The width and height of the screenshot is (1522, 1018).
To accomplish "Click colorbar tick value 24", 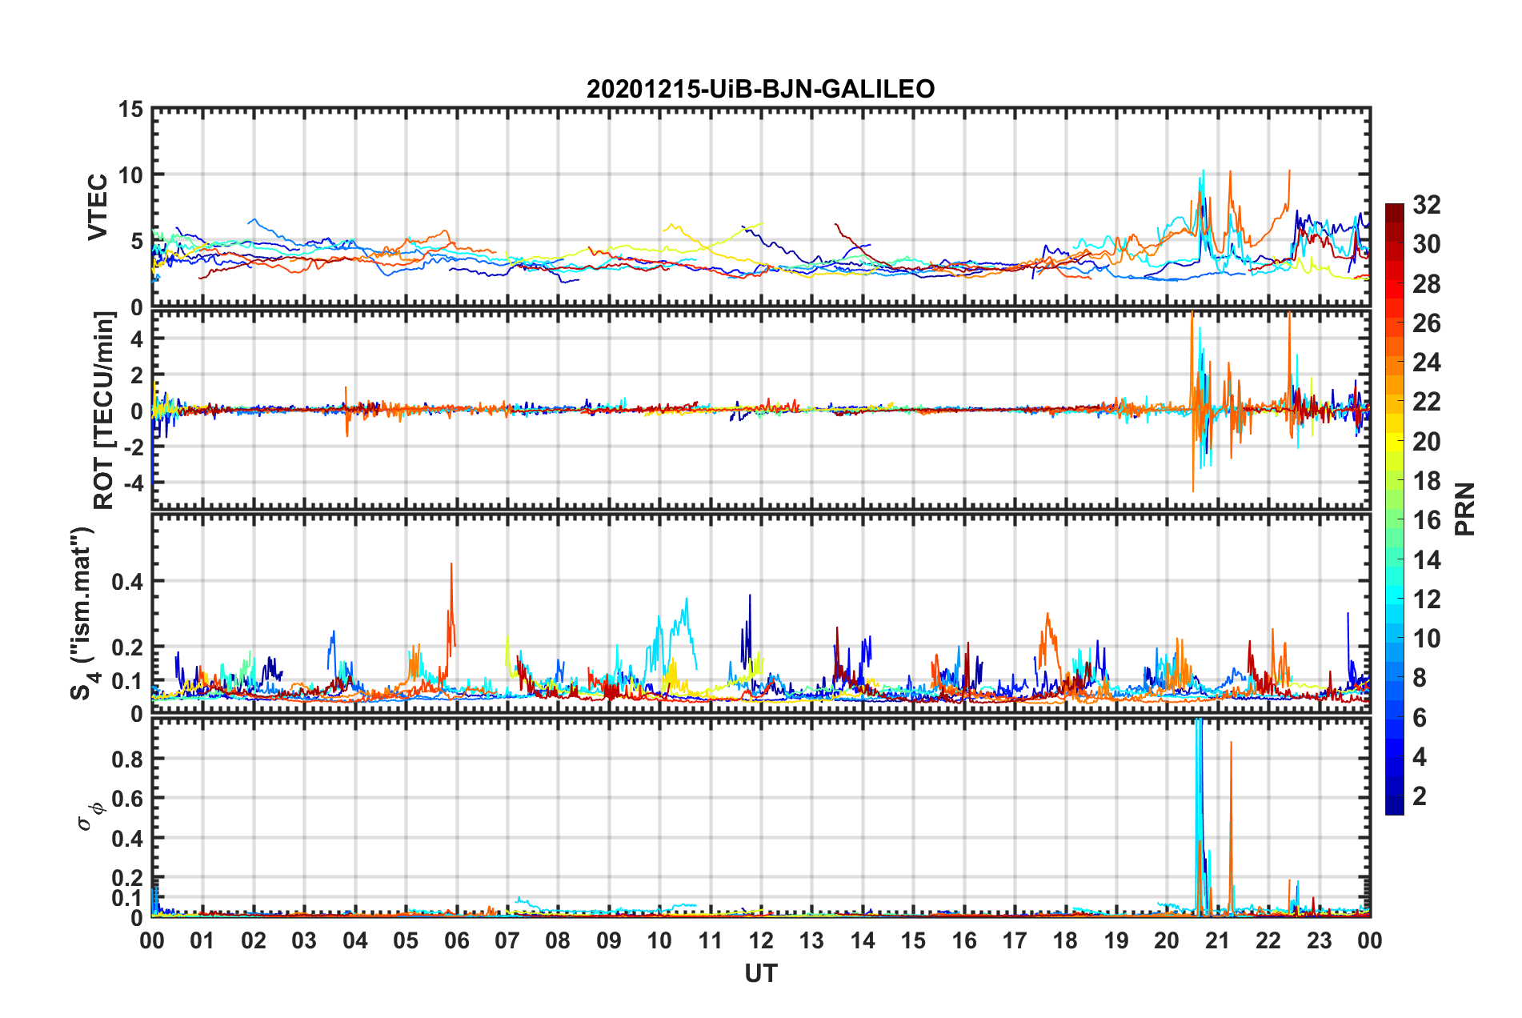I will pos(1426,363).
